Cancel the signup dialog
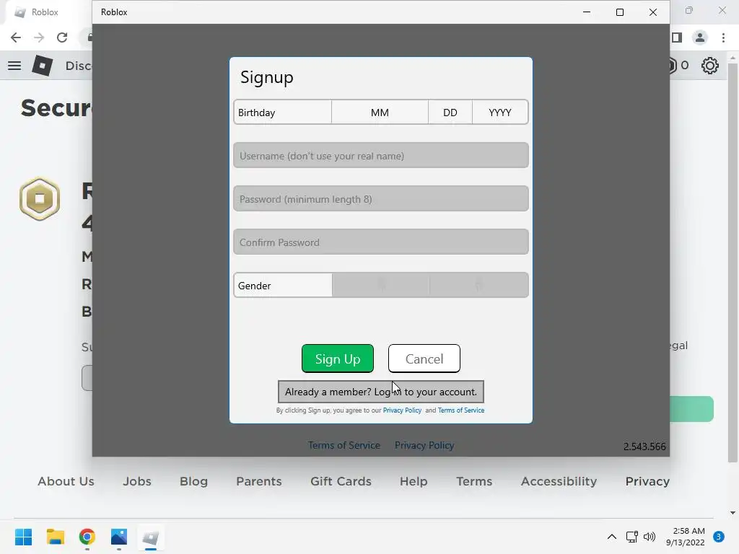Image resolution: width=739 pixels, height=554 pixels. [x=424, y=359]
